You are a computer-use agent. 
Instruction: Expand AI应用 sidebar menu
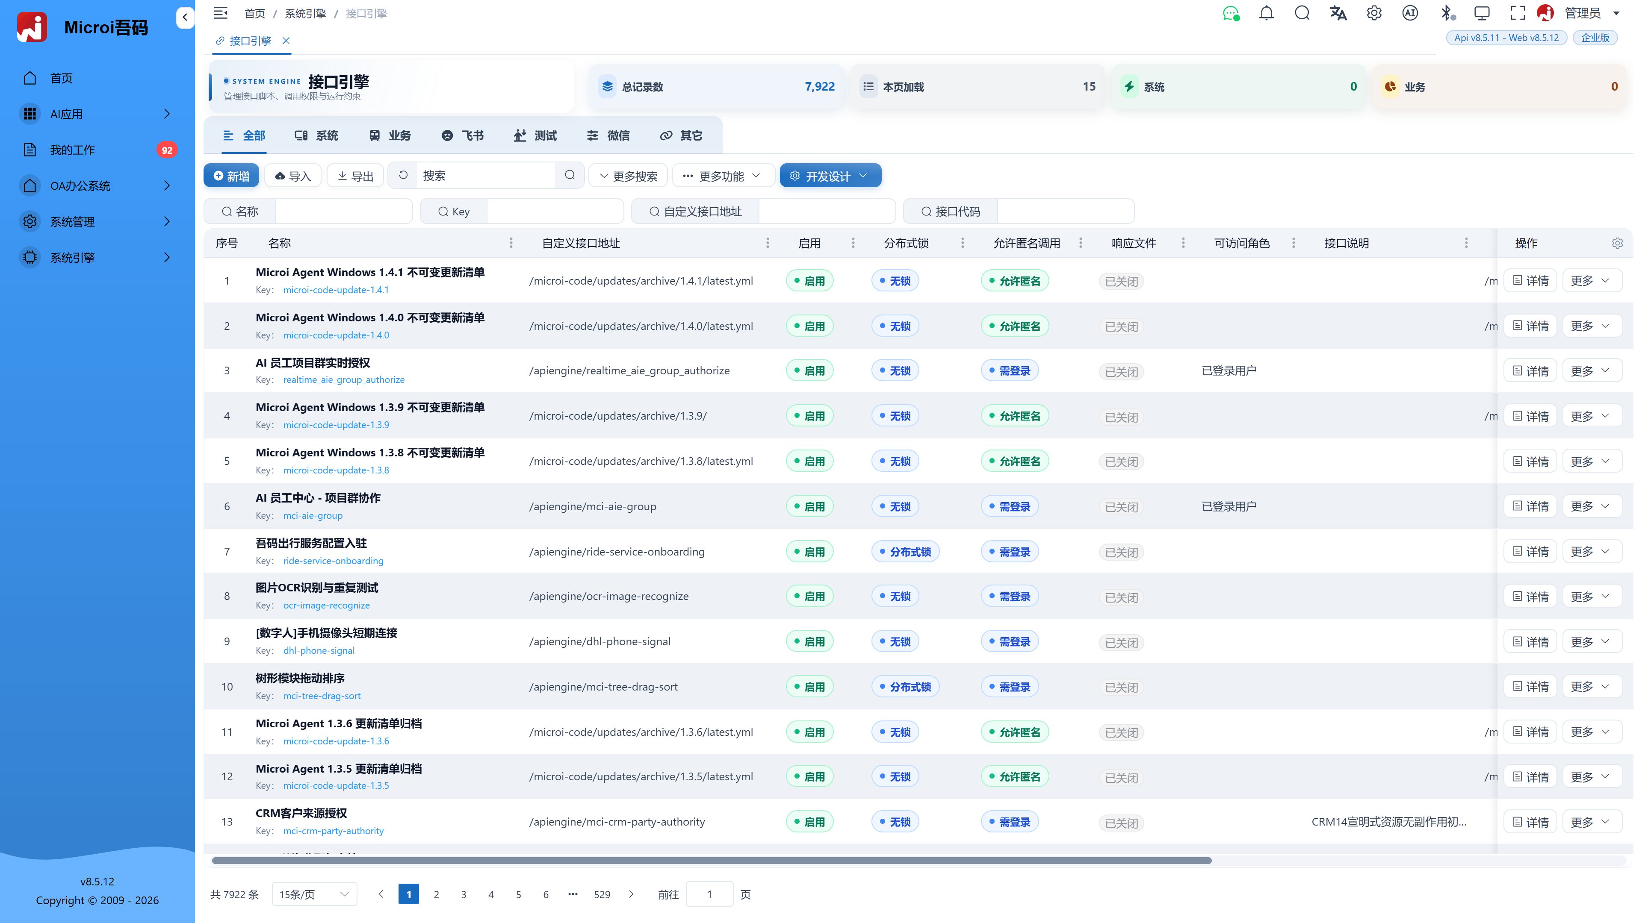[x=97, y=114]
